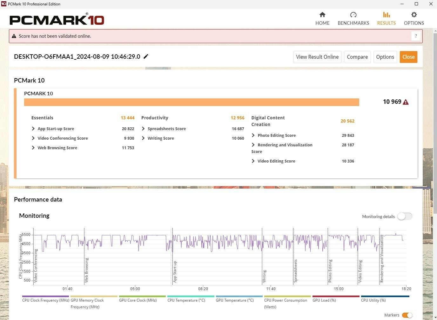Image resolution: width=437 pixels, height=320 pixels.
Task: Click the Spreadsheets marker in chart
Action: [295, 271]
